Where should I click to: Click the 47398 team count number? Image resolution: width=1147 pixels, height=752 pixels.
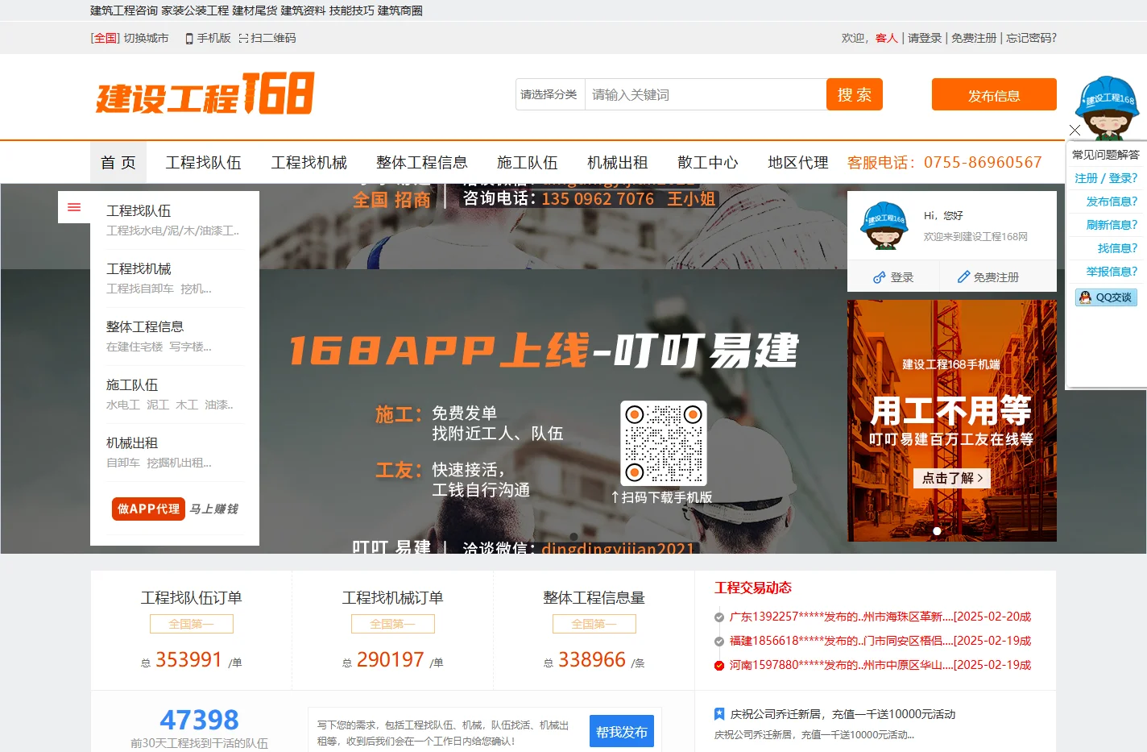(x=199, y=720)
